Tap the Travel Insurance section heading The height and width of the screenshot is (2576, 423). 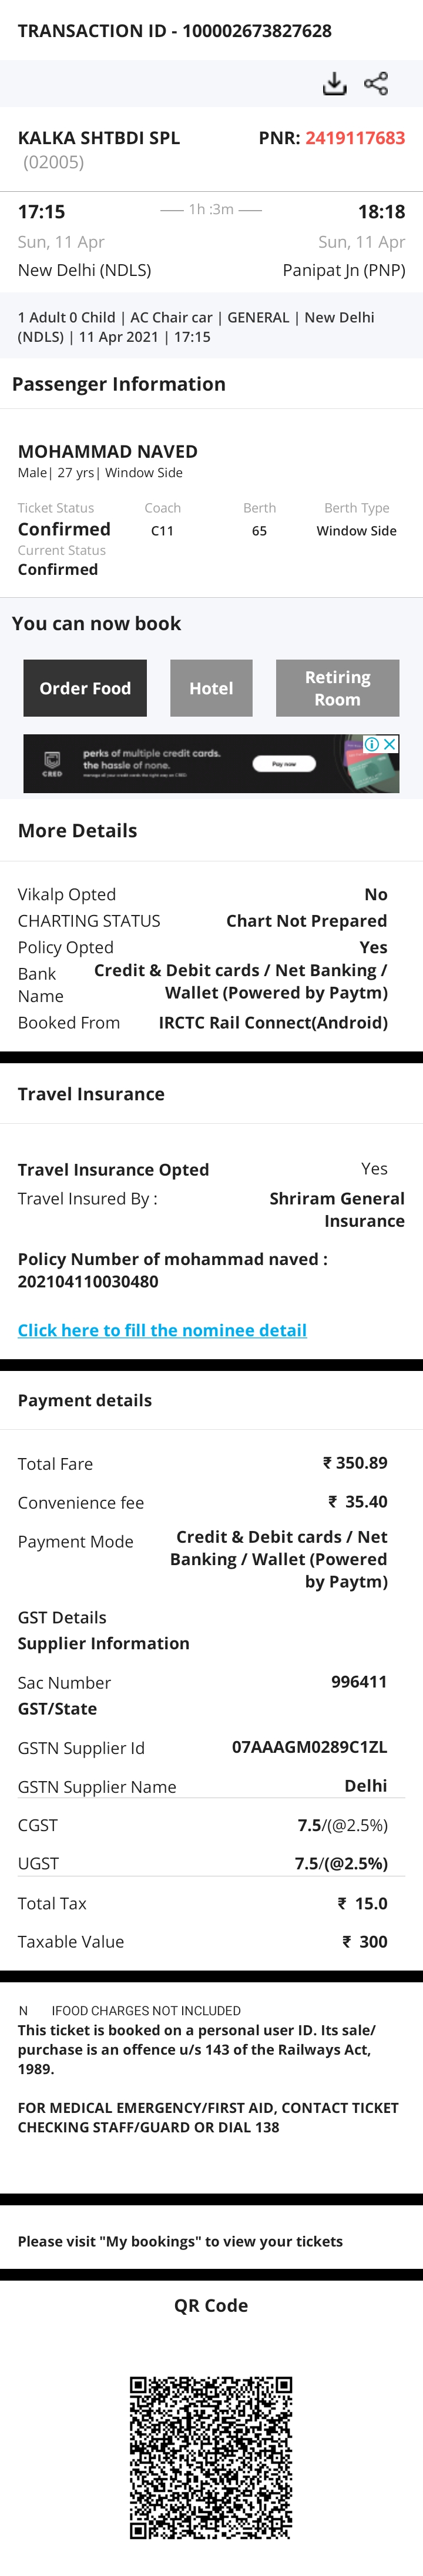click(x=91, y=1094)
